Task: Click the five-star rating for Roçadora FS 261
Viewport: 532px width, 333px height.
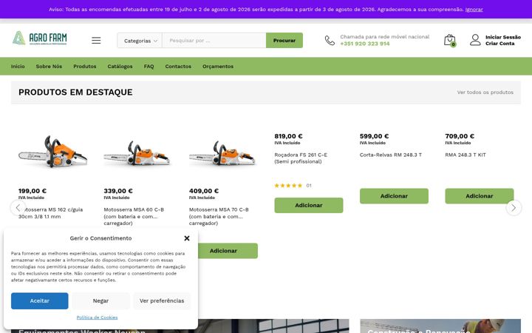Action: [288, 186]
